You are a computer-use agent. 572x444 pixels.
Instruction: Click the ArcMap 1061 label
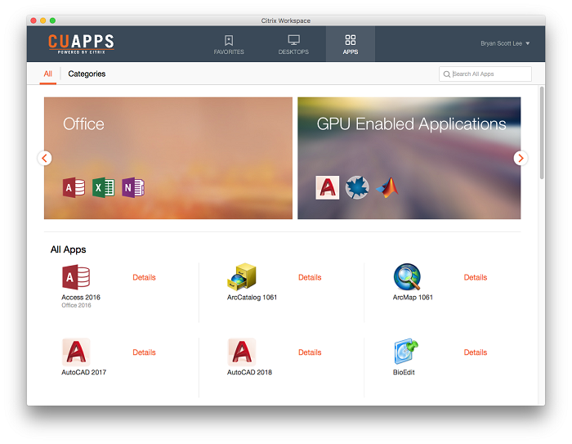413,297
